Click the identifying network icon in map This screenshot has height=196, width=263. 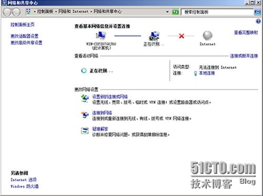[x=154, y=36]
